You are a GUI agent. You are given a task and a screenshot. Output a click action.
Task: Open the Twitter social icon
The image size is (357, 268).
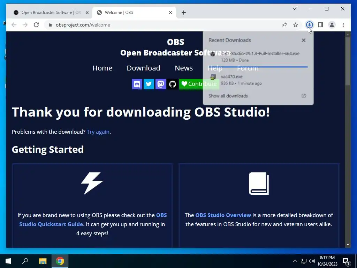[x=149, y=84]
